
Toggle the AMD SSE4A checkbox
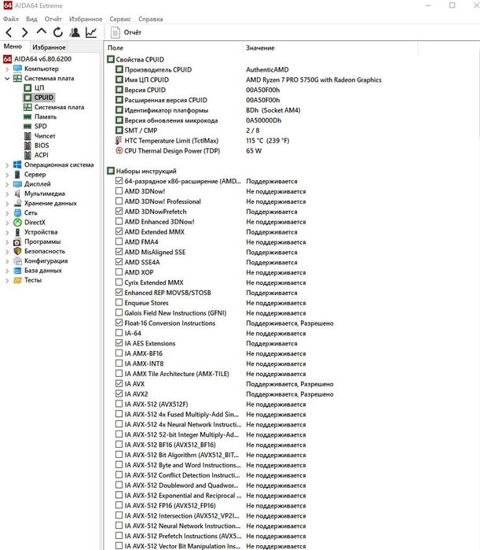119,262
